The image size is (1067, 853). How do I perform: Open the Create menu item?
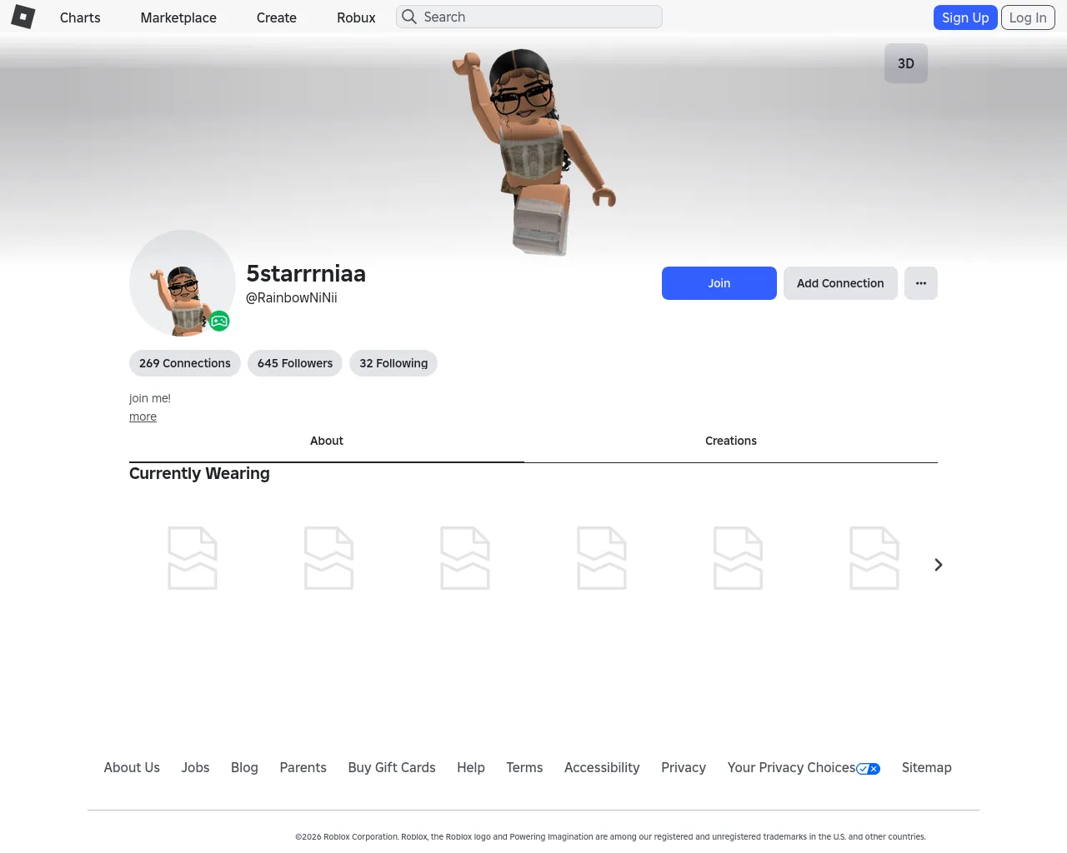click(277, 17)
